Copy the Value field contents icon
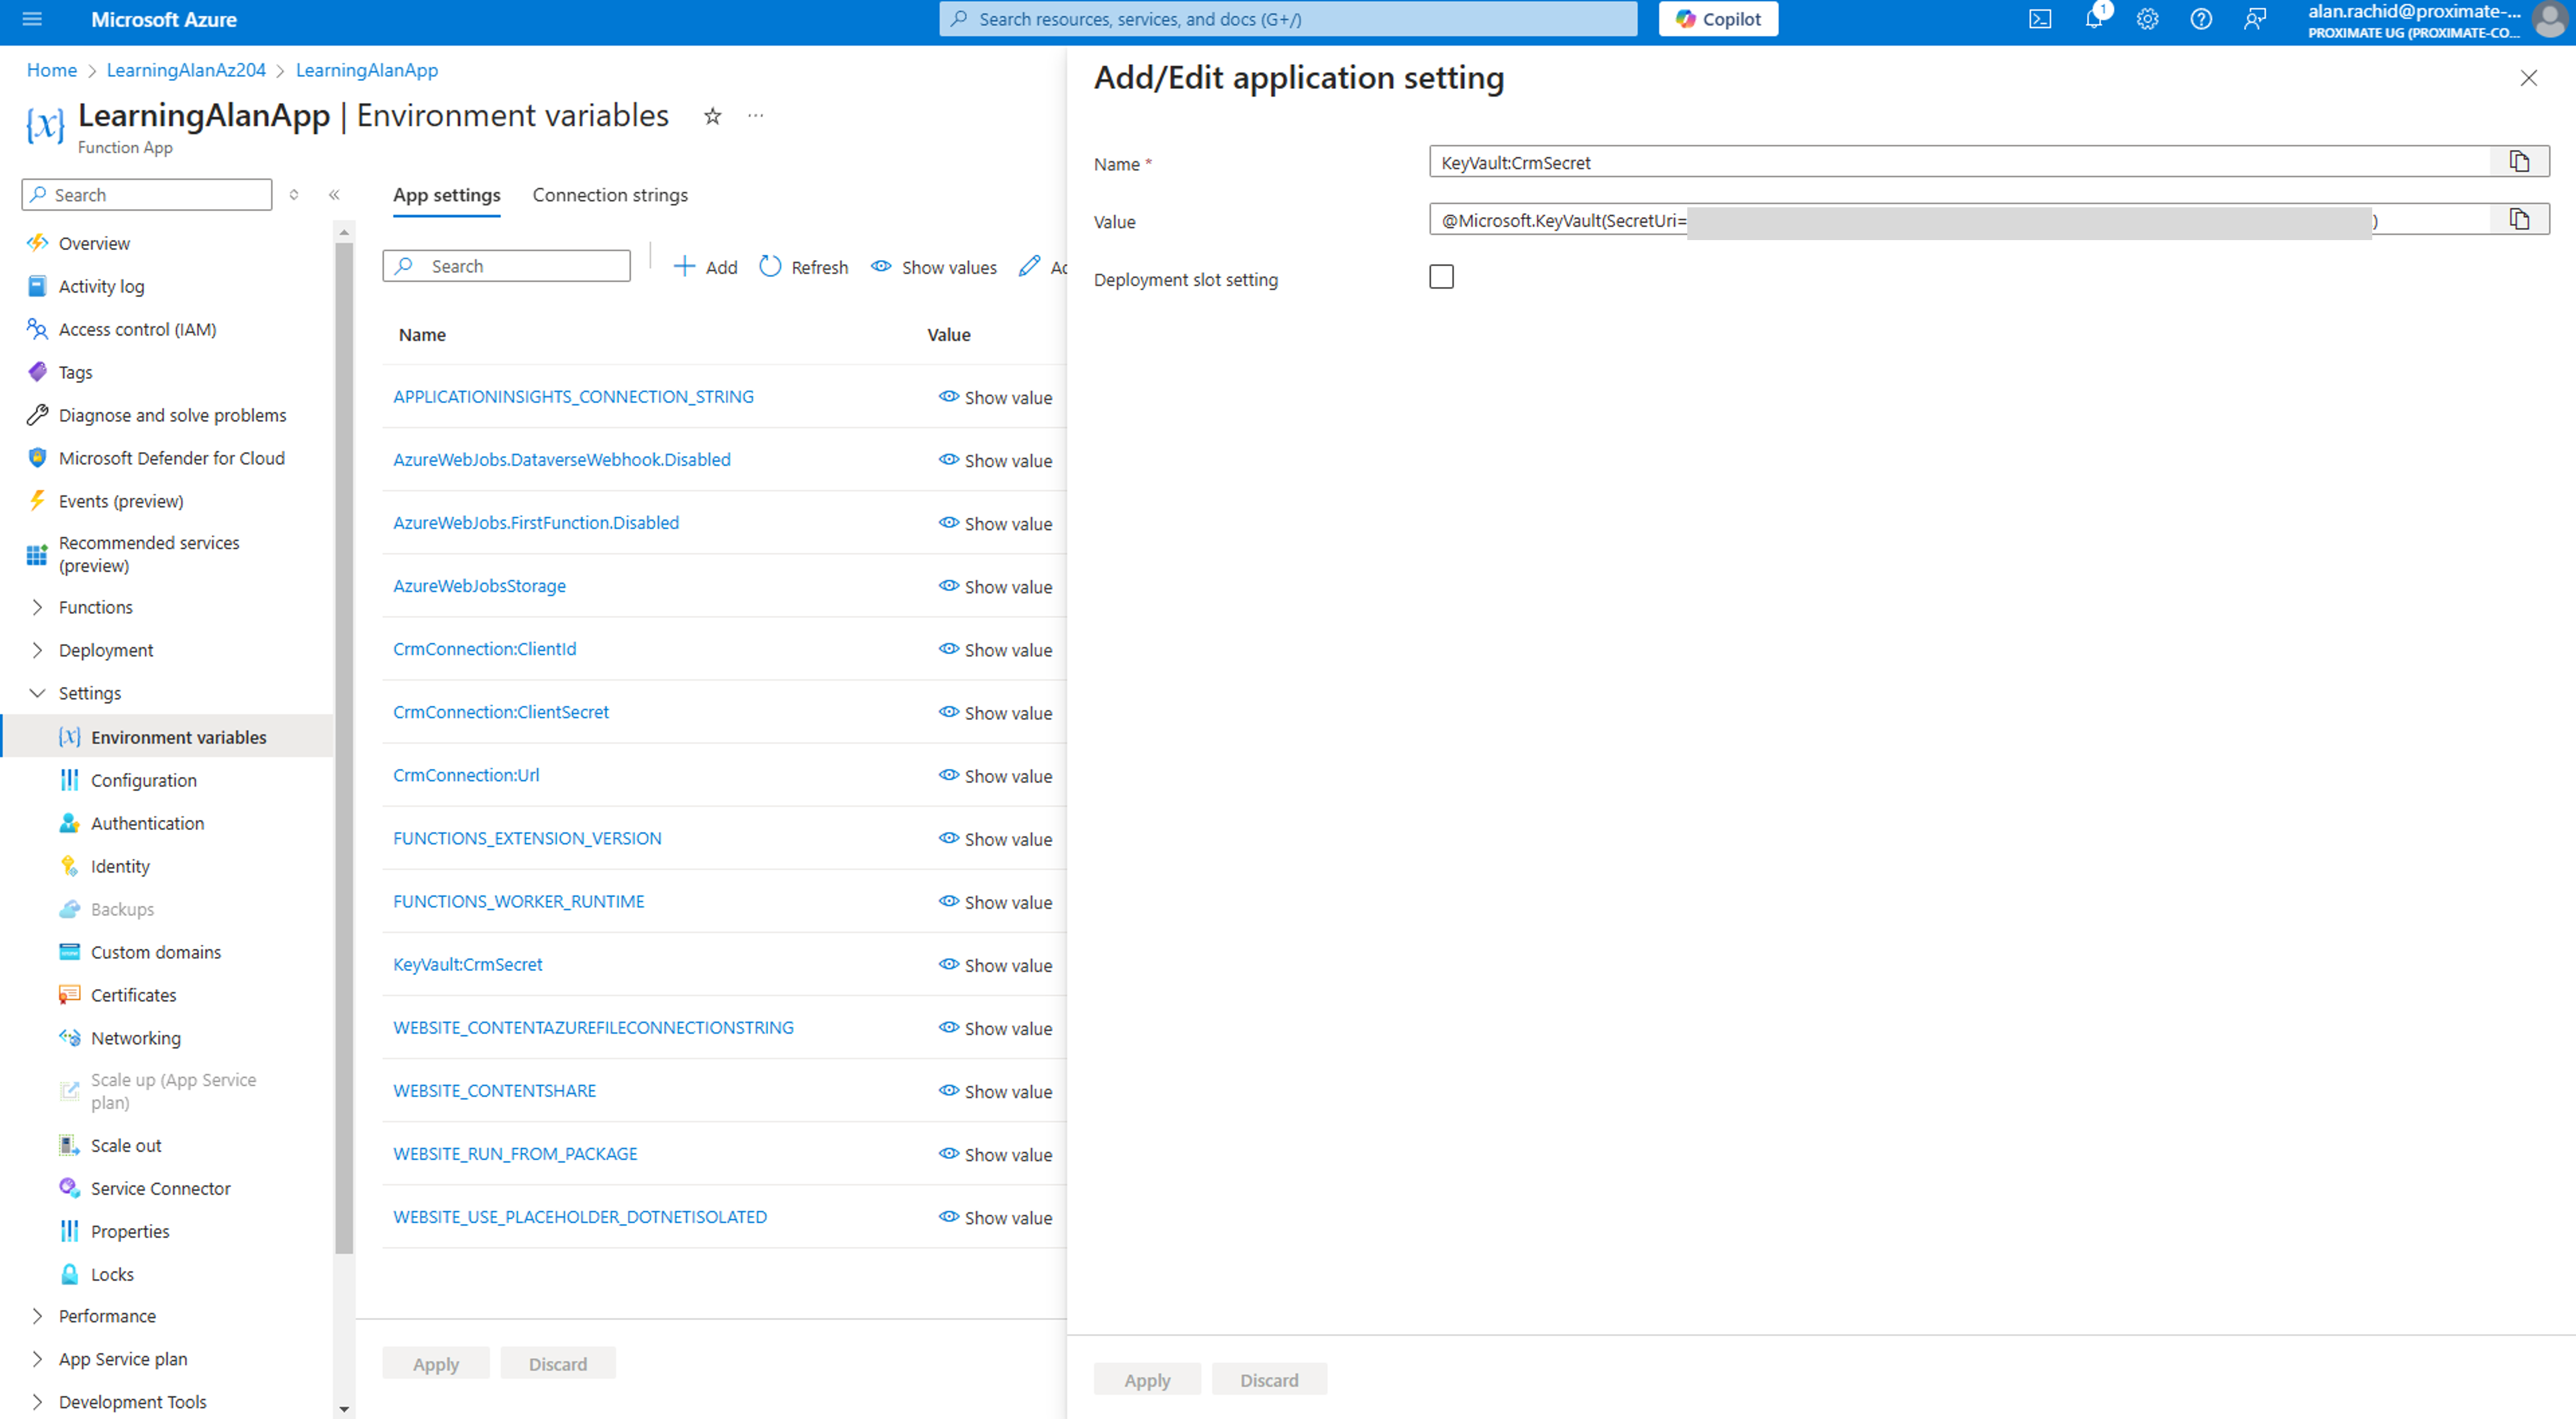This screenshot has width=2576, height=1419. tap(2518, 220)
